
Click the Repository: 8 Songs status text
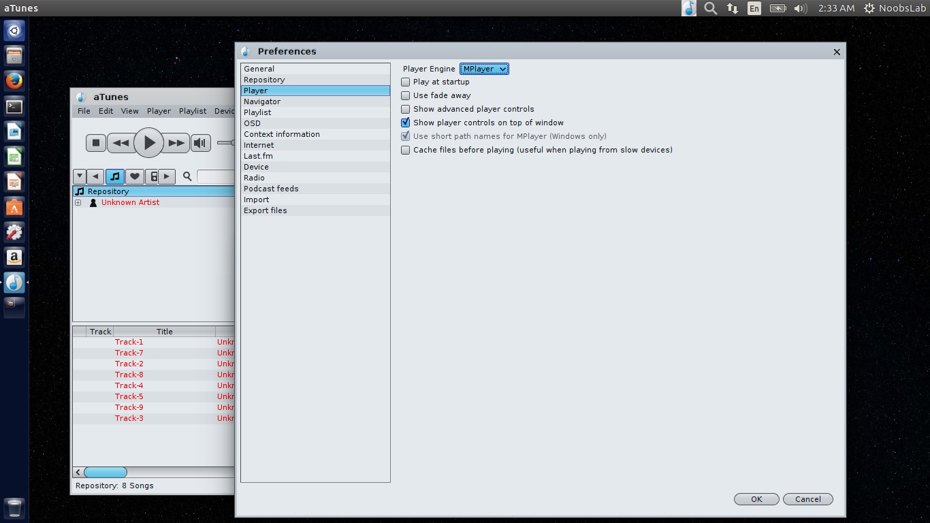coord(114,486)
